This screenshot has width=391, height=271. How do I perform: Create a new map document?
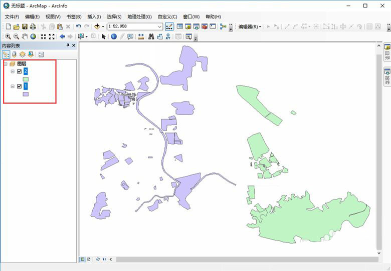point(8,26)
